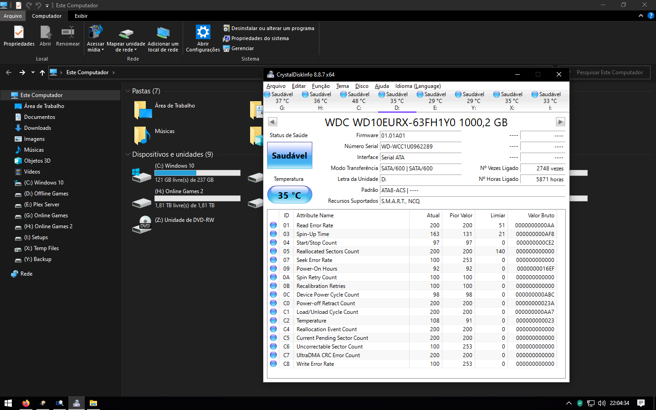This screenshot has width=656, height=410.
Task: Open the recent locations dropdown arrow
Action: click(33, 72)
